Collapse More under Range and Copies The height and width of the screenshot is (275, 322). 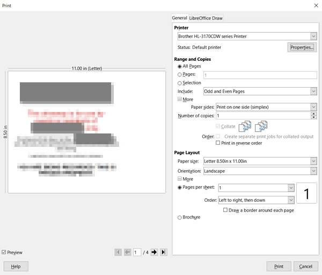coord(180,99)
